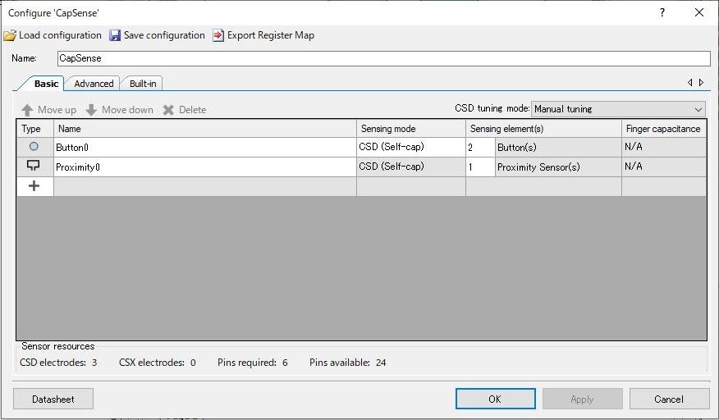Click the Sensing element(s) column header
This screenshot has height=420, width=719.
click(x=543, y=129)
